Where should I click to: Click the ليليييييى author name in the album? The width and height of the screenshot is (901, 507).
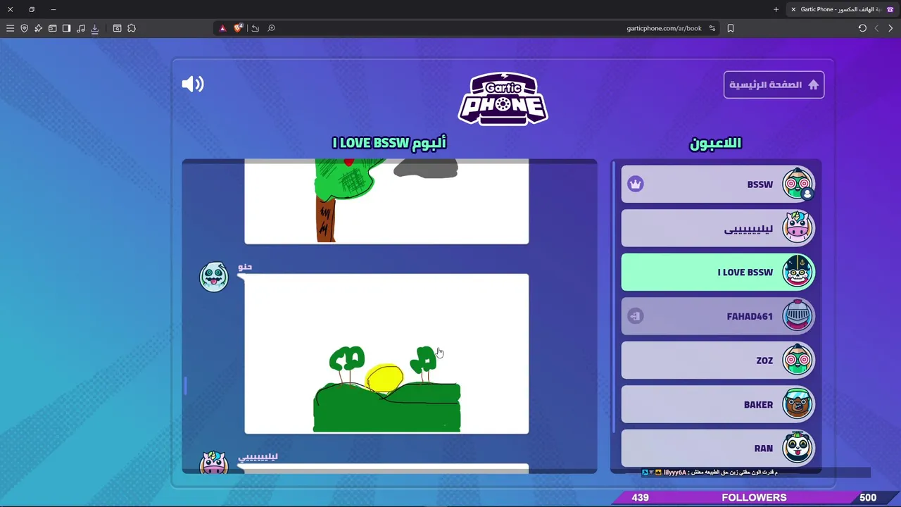[258, 456]
